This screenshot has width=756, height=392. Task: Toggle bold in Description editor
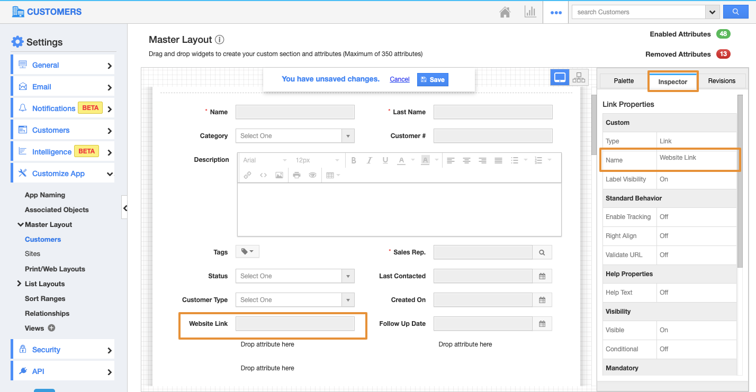pyautogui.click(x=354, y=160)
